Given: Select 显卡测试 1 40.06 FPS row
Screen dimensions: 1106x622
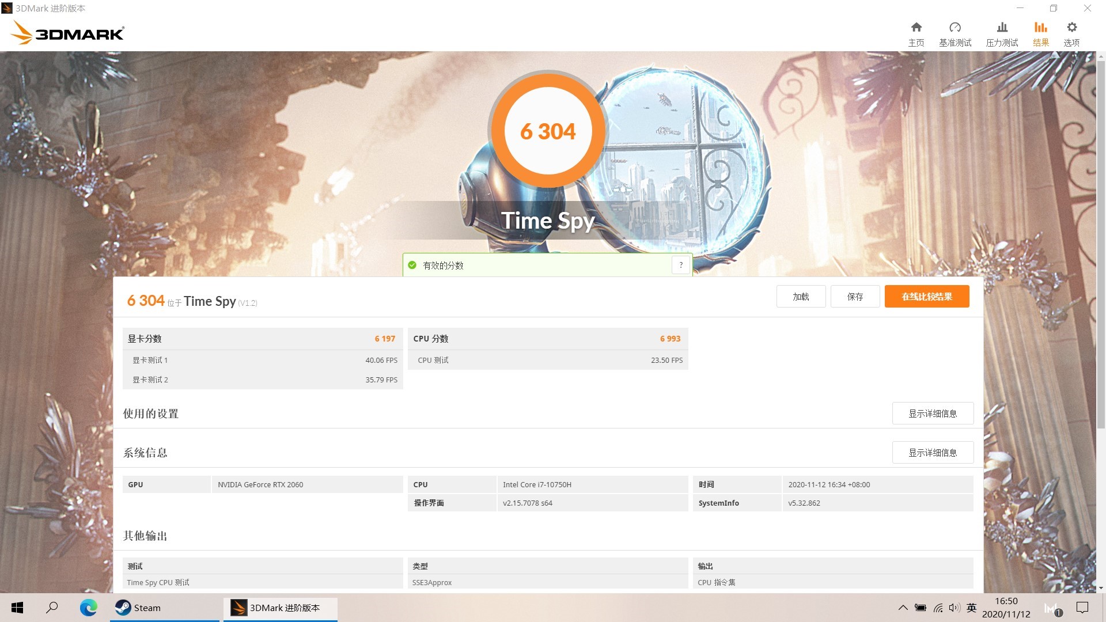Looking at the screenshot, I should tap(263, 360).
